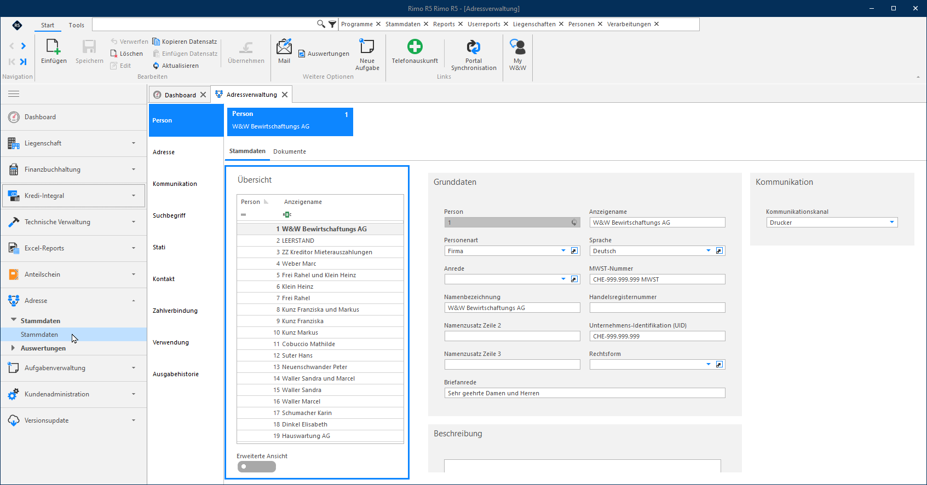Jump to last record navigation arrow
Screen dimensions: 927x485
23,62
